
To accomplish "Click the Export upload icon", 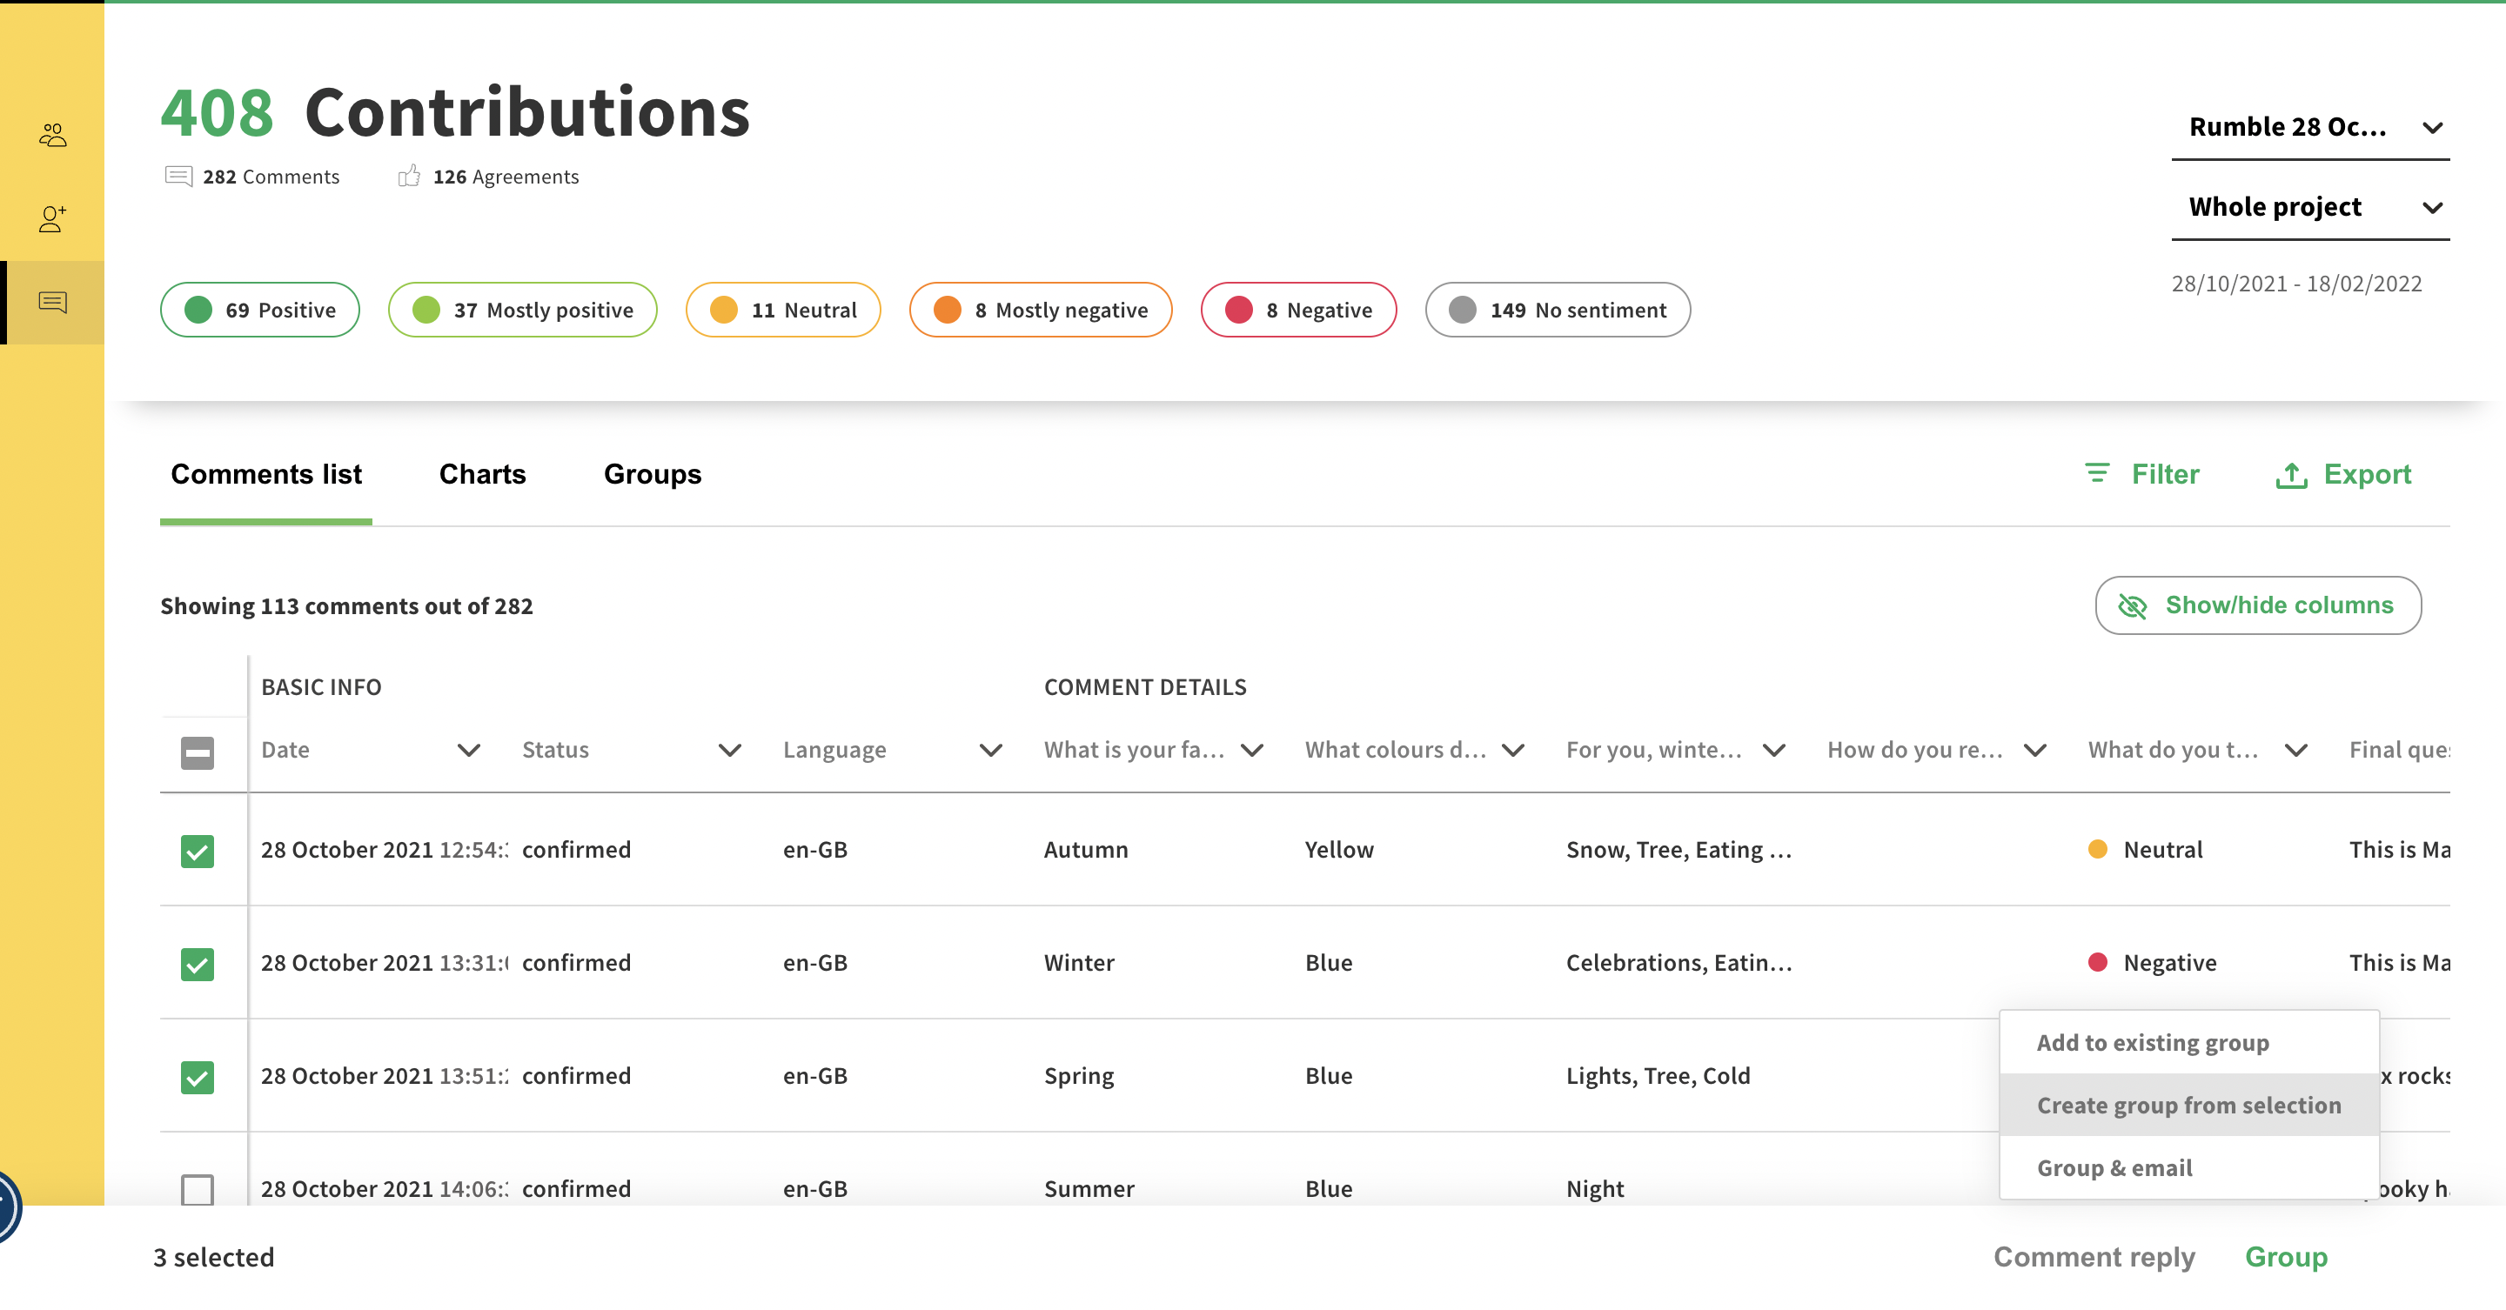I will [x=2291, y=476].
